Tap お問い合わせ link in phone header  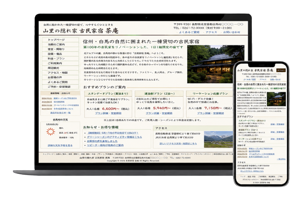point(275,80)
